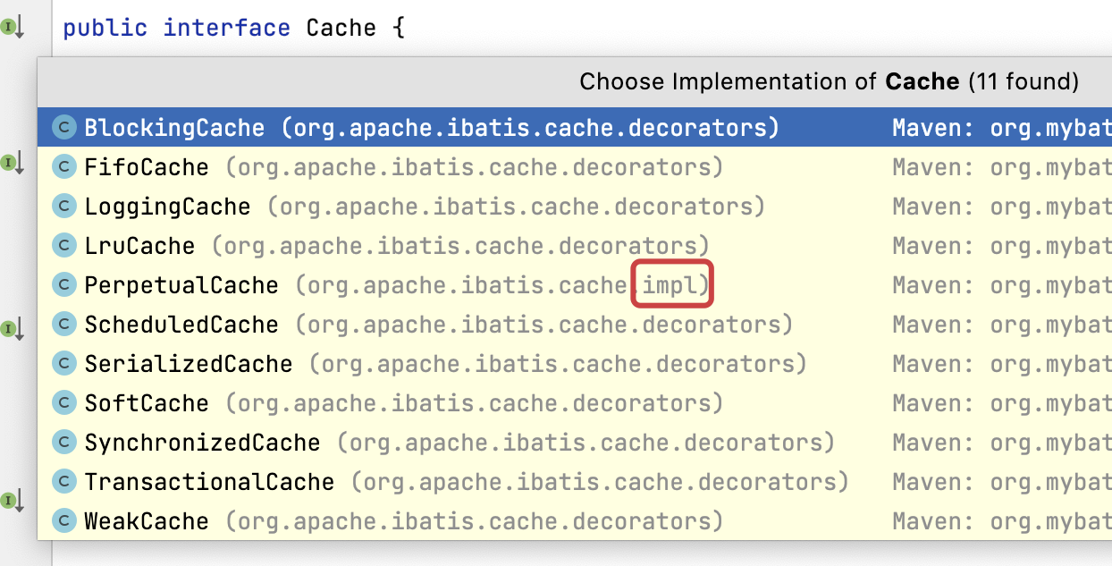Click the class icon beside LoggingCache

[63, 207]
